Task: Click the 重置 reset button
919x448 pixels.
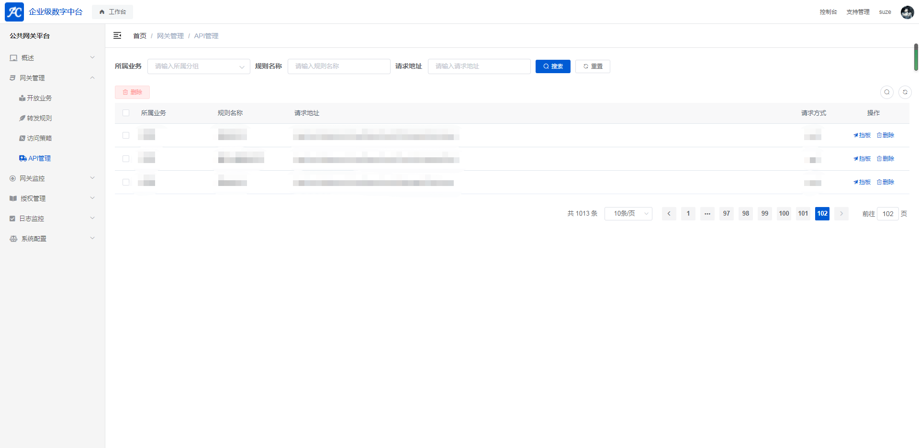Action: [593, 66]
